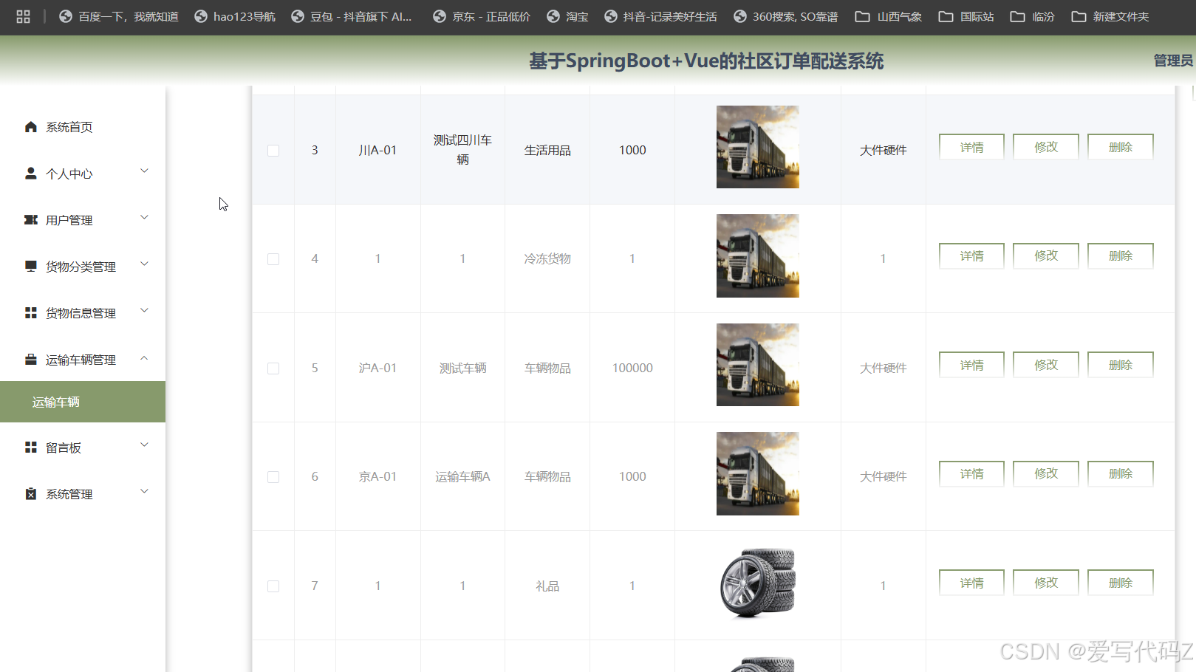Open the hao123导航 bookmark
The height and width of the screenshot is (672, 1196).
pyautogui.click(x=235, y=16)
